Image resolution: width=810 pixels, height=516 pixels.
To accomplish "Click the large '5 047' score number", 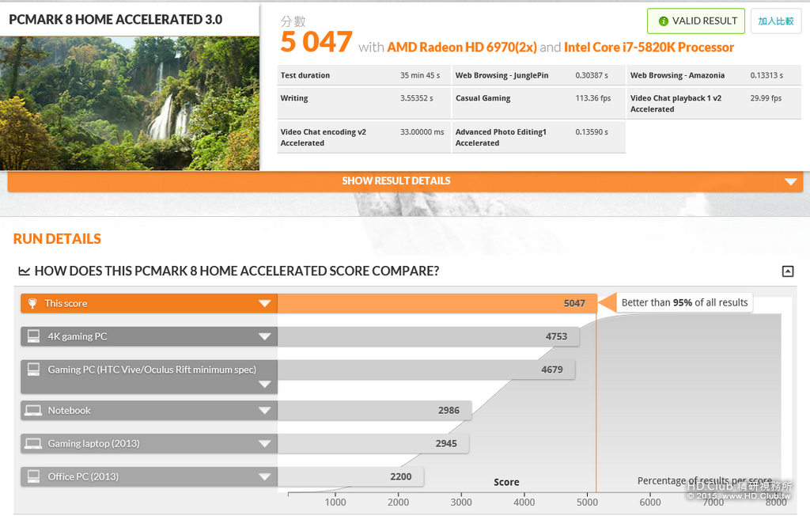I will click(316, 43).
